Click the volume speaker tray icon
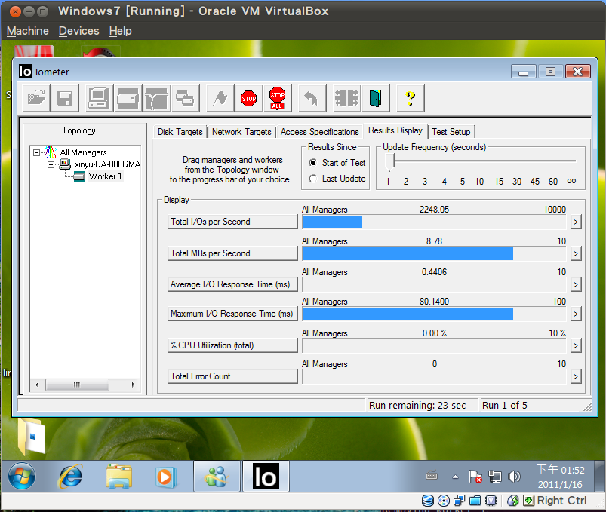This screenshot has width=606, height=512. [x=514, y=477]
